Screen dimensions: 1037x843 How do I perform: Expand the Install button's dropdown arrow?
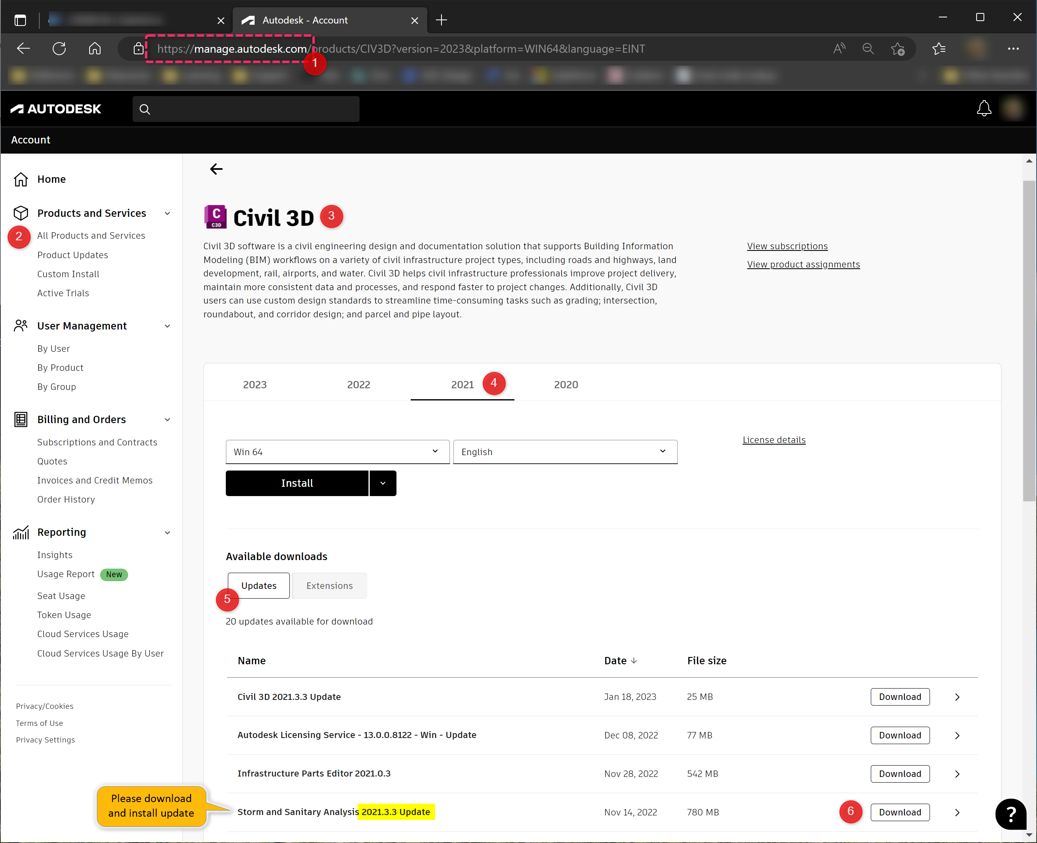(x=383, y=483)
